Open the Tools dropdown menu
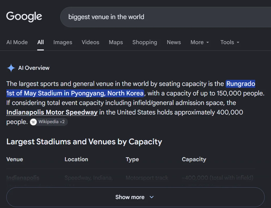Screen dimensions: 271x208 (x=230, y=42)
